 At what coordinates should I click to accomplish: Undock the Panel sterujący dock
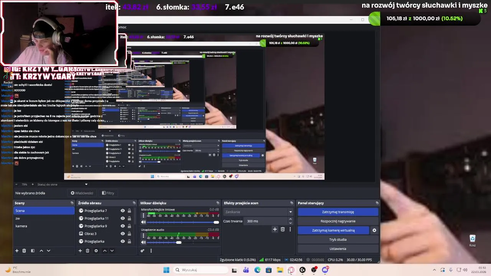pyautogui.click(x=377, y=203)
